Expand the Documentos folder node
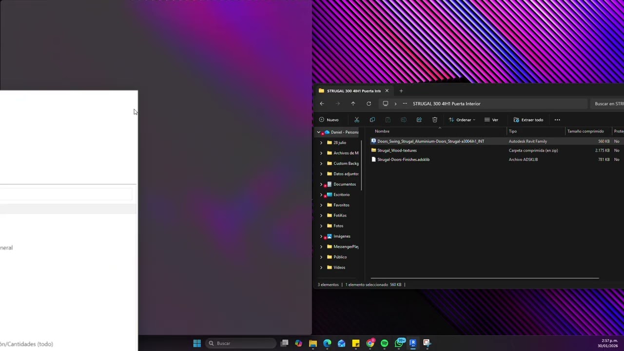624x351 pixels. tap(321, 184)
